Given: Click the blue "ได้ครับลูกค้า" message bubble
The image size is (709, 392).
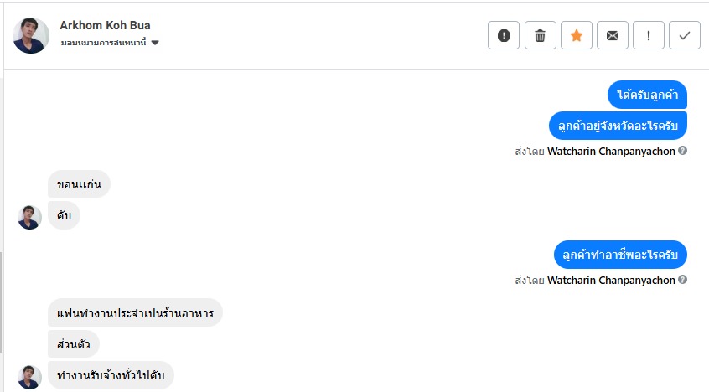Looking at the screenshot, I should [648, 94].
